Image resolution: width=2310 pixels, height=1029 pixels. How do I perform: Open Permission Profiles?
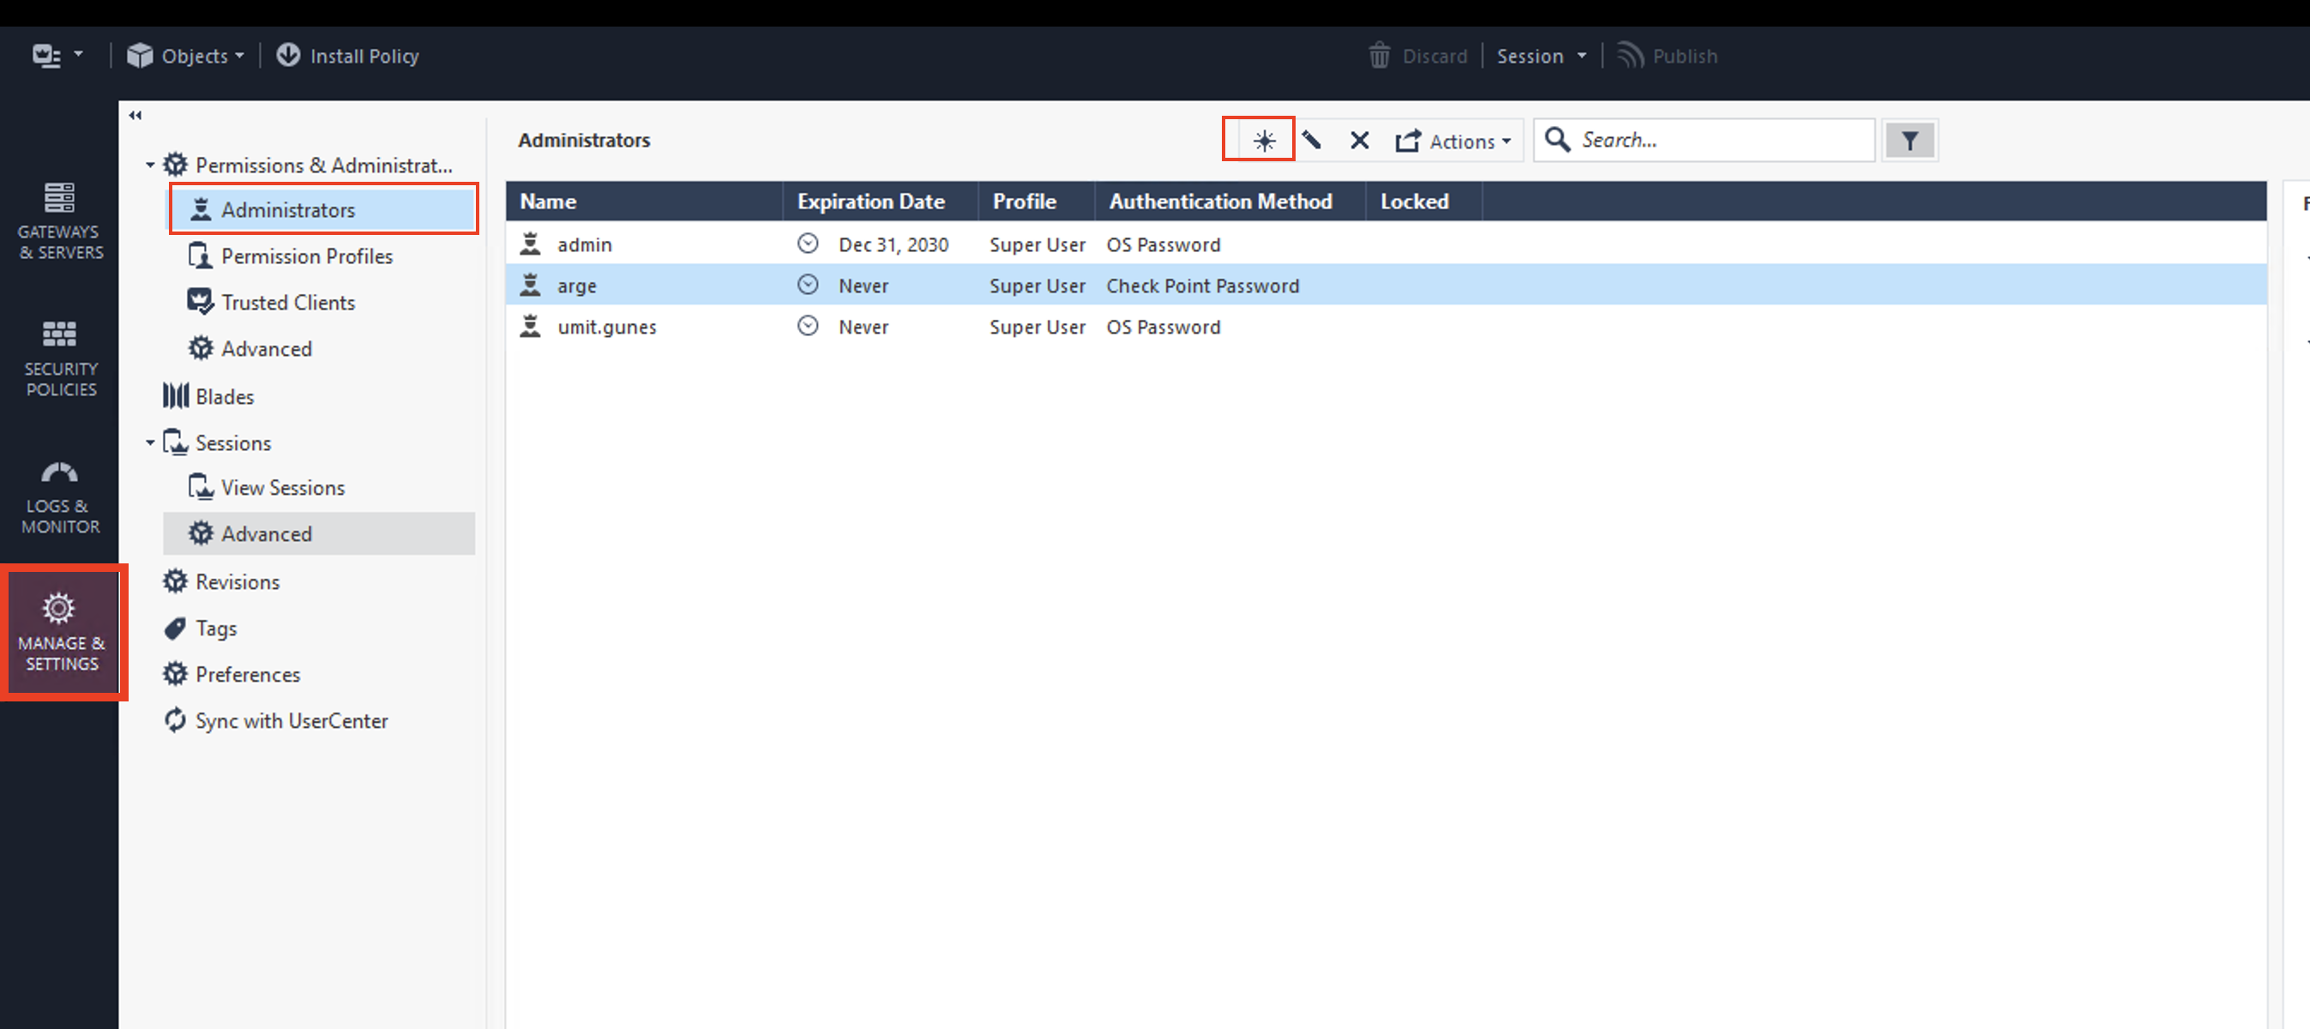point(290,256)
